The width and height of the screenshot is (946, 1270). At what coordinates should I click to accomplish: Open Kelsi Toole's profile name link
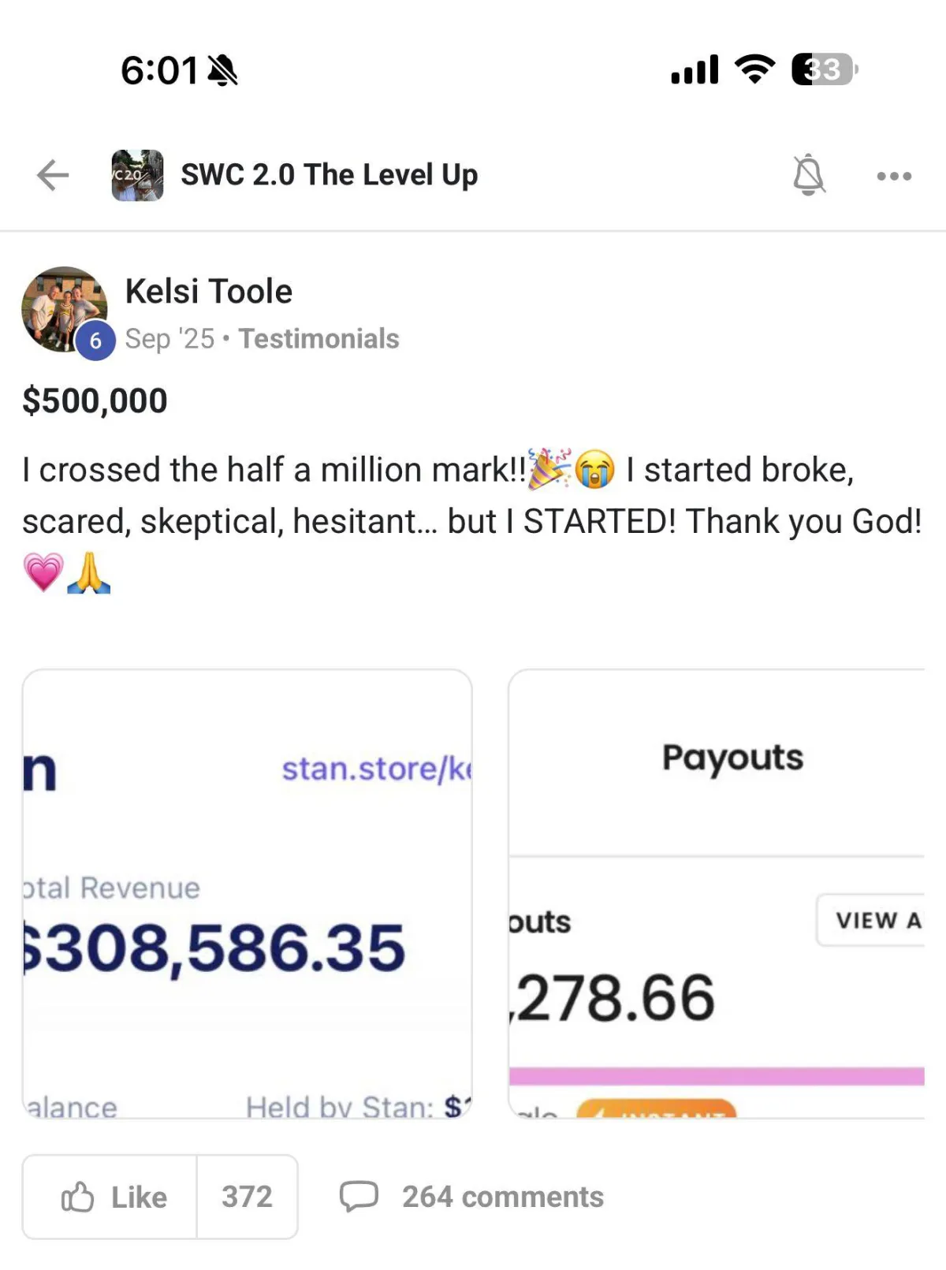[x=209, y=292]
